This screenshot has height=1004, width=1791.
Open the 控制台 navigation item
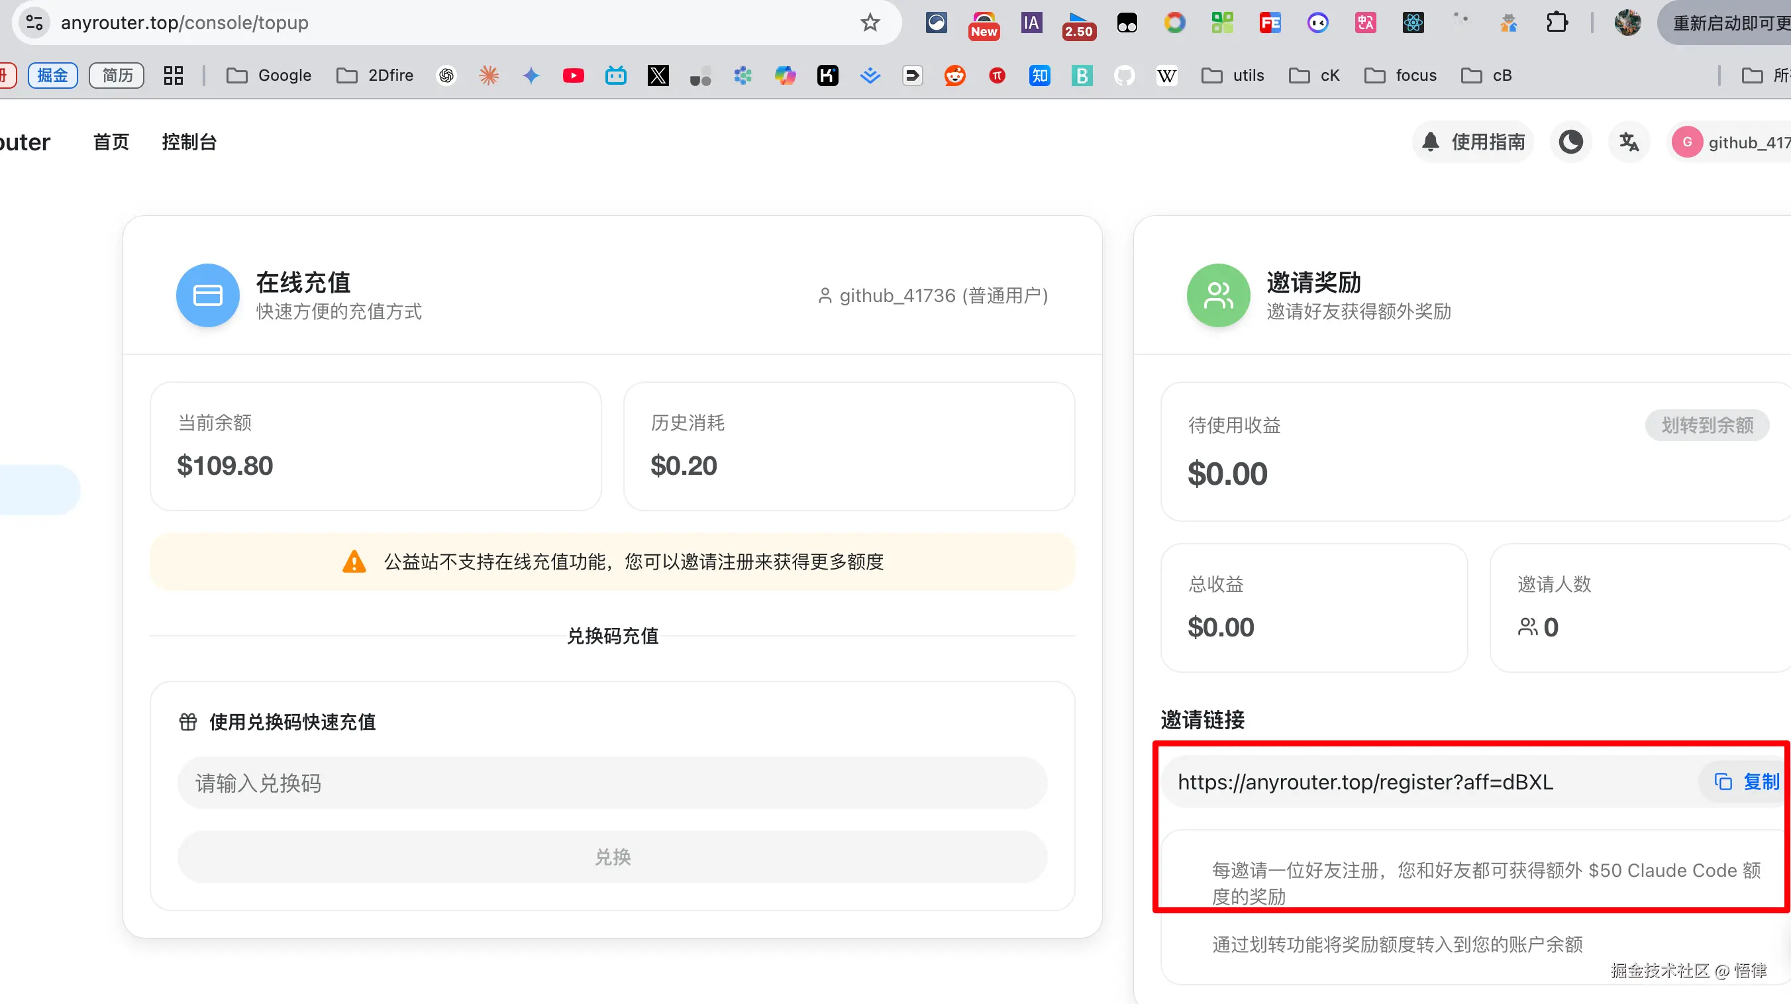coord(189,142)
